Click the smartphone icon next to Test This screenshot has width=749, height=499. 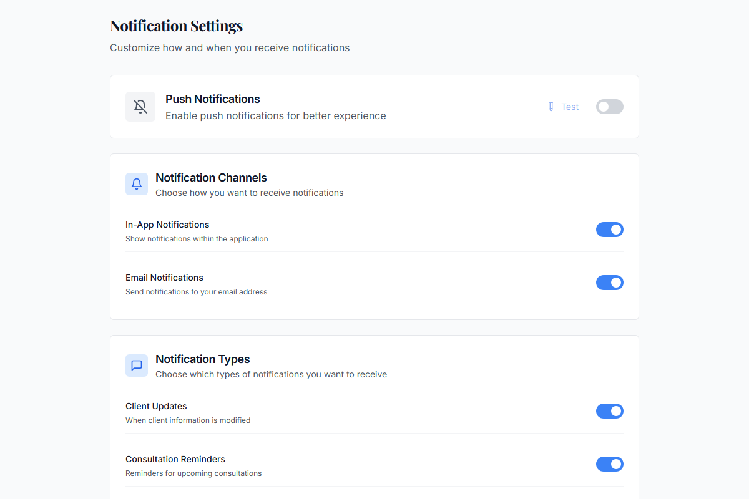[x=551, y=106]
